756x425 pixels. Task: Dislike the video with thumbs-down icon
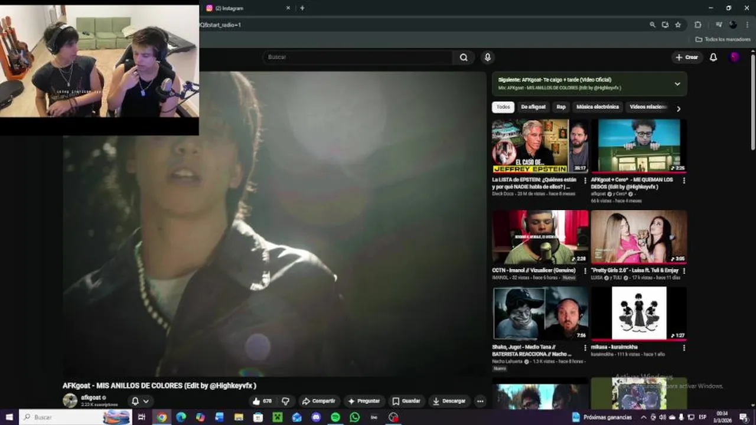(x=286, y=401)
